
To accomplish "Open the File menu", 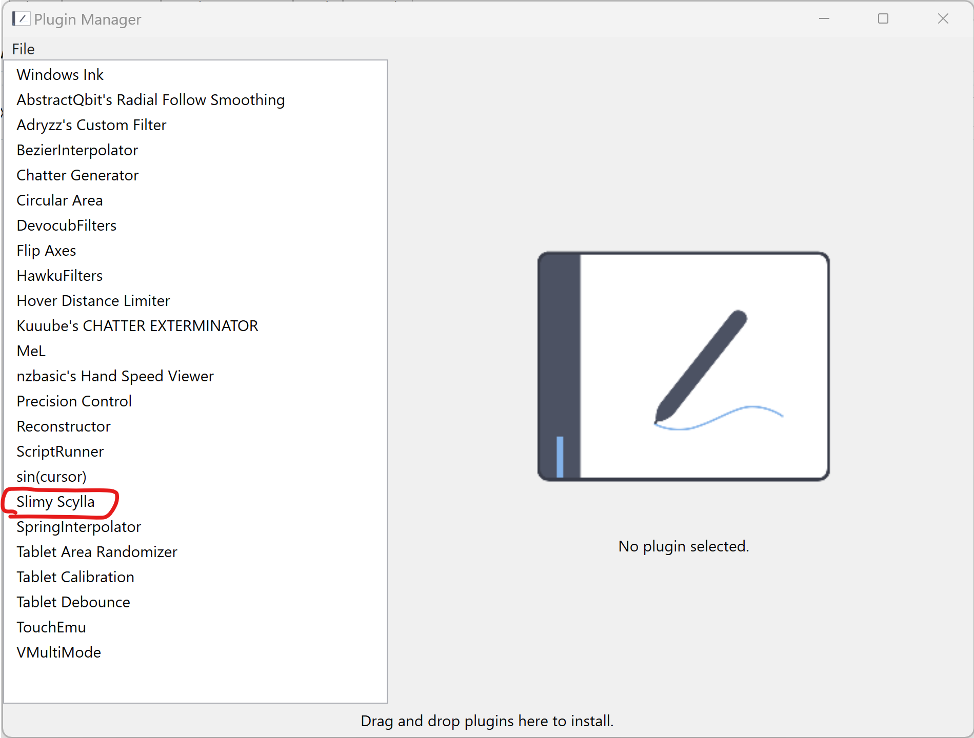I will coord(23,49).
